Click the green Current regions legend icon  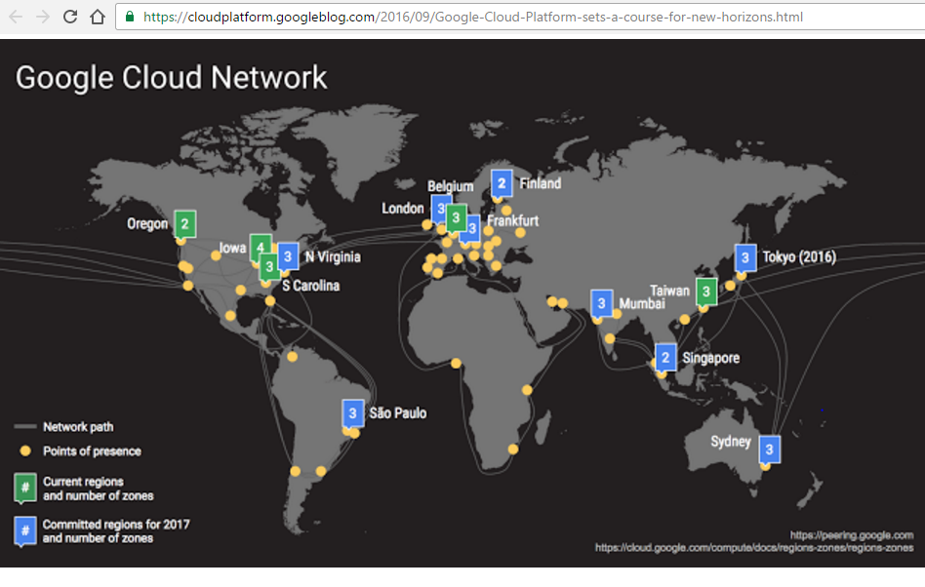coord(24,488)
